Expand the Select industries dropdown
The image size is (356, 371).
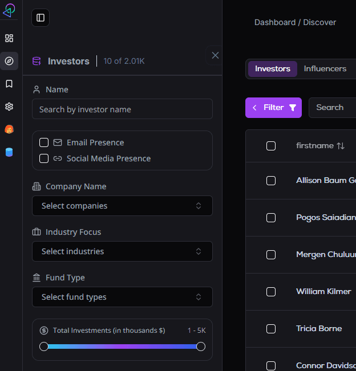pyautogui.click(x=122, y=251)
